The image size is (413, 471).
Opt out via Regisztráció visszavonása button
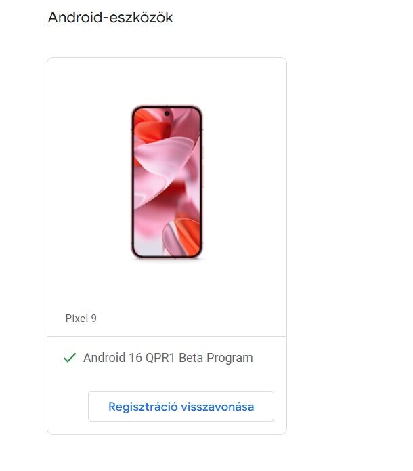(181, 406)
